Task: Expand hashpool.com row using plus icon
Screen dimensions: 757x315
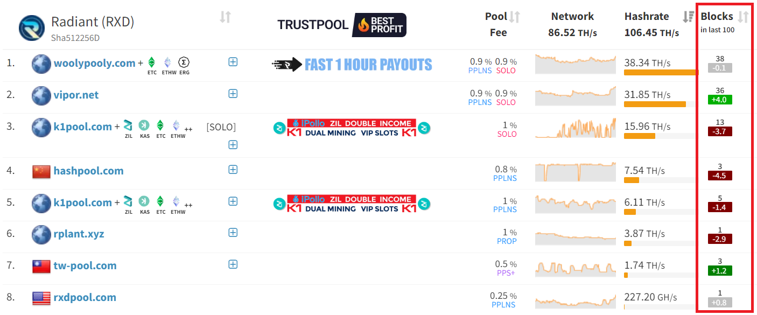Action: coord(233,170)
